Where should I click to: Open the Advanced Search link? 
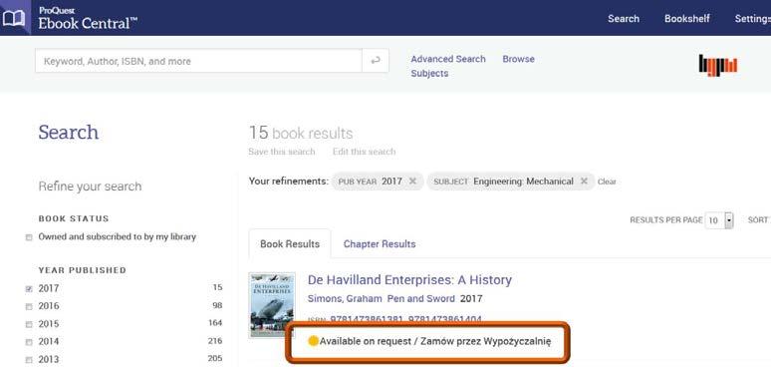point(448,59)
